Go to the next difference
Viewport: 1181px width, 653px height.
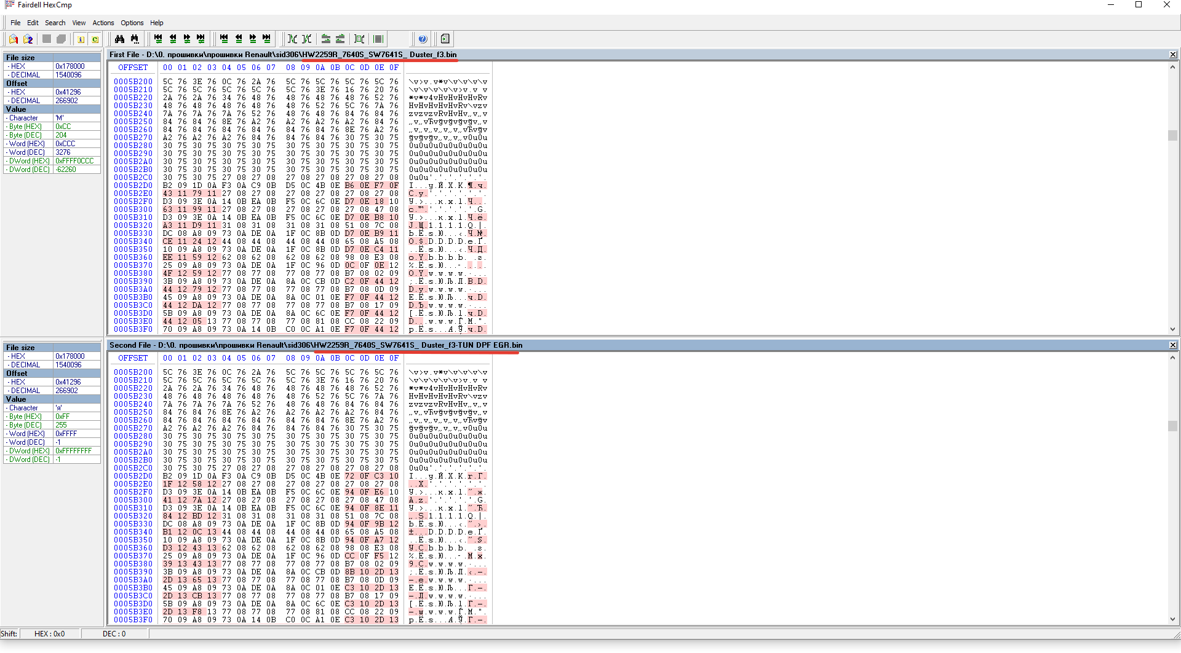coord(187,39)
